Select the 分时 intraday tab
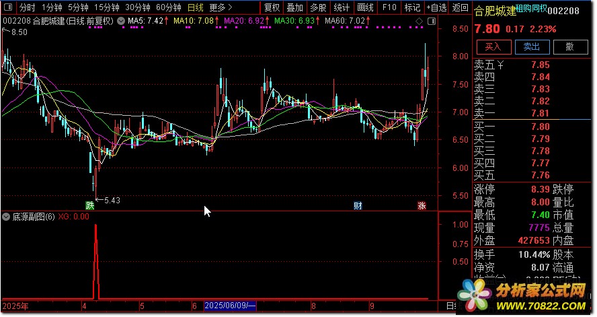 [x=27, y=8]
